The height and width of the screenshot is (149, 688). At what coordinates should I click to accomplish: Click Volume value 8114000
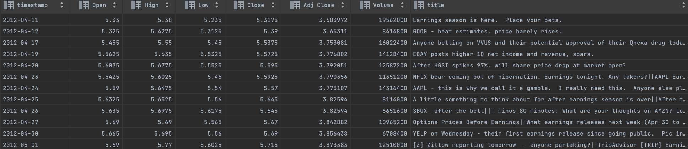coord(395,100)
